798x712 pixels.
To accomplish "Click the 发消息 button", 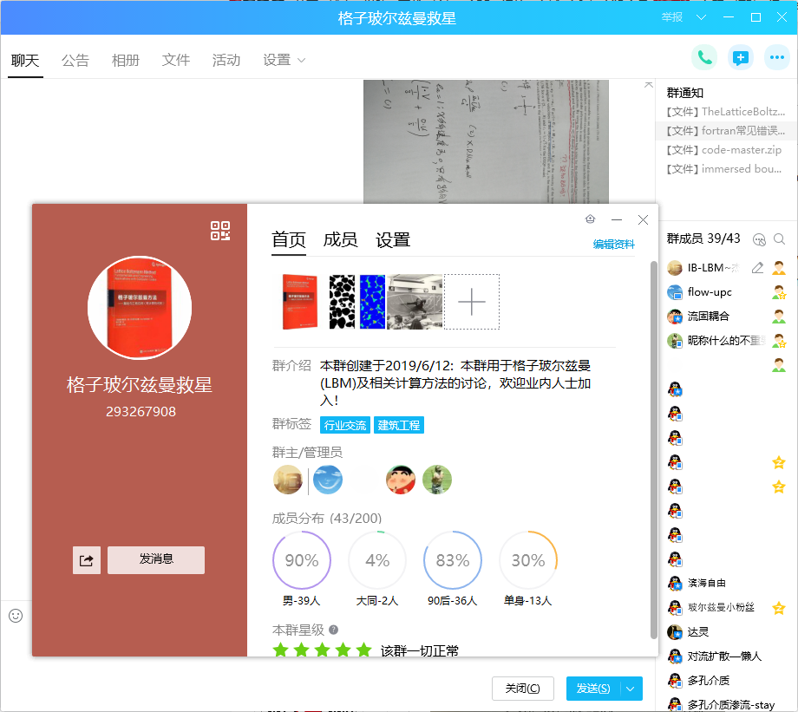I will click(155, 560).
